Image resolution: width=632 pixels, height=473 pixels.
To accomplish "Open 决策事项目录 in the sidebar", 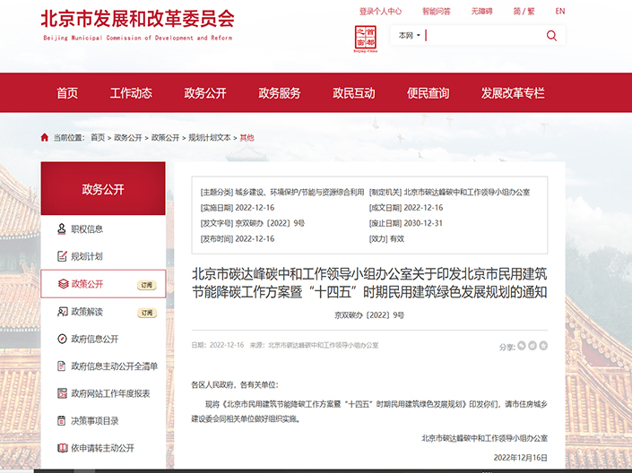I will click(95, 420).
